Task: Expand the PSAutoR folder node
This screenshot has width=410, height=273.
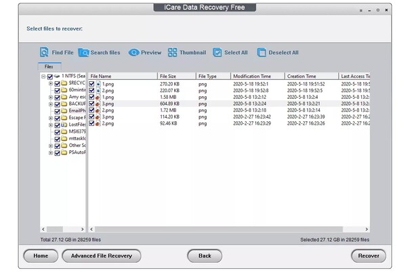Action: point(50,152)
